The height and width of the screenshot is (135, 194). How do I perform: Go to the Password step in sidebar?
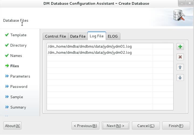(19, 87)
